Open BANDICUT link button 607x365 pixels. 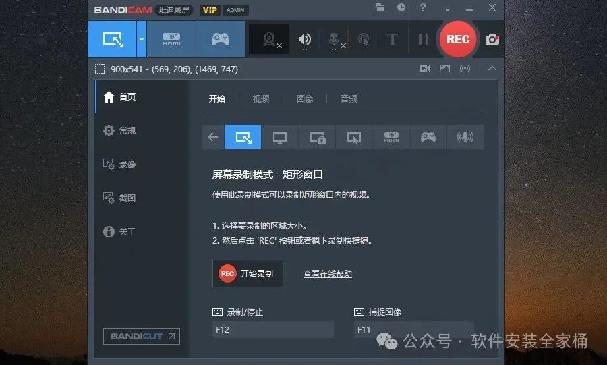click(x=142, y=337)
